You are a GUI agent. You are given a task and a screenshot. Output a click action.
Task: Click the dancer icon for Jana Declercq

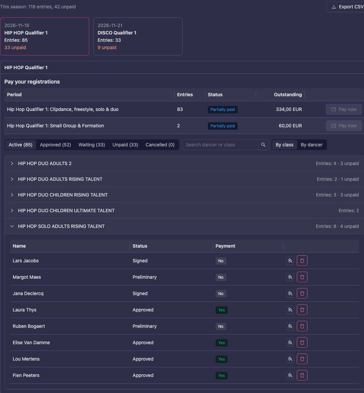290,293
